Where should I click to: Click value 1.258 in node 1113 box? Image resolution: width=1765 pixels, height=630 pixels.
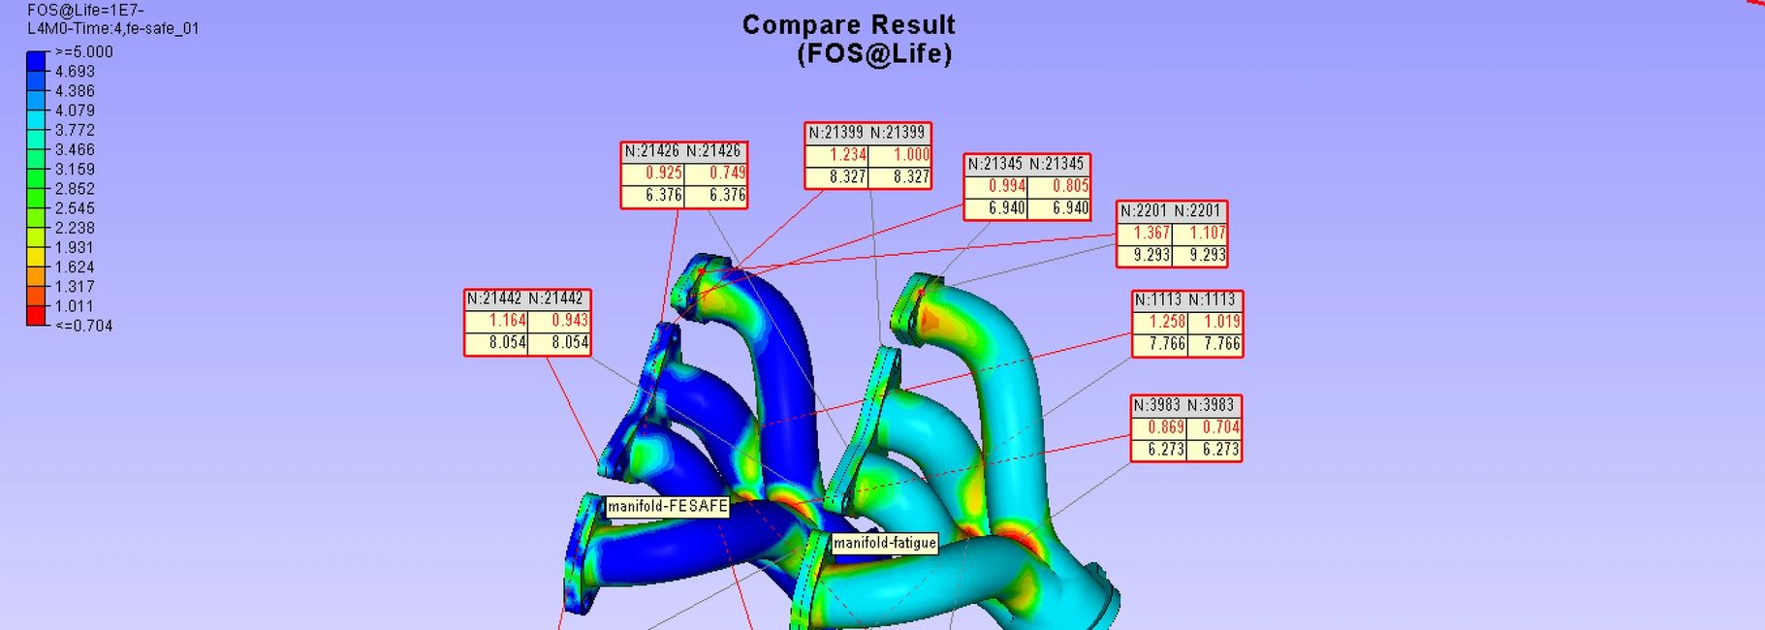pyautogui.click(x=1167, y=321)
